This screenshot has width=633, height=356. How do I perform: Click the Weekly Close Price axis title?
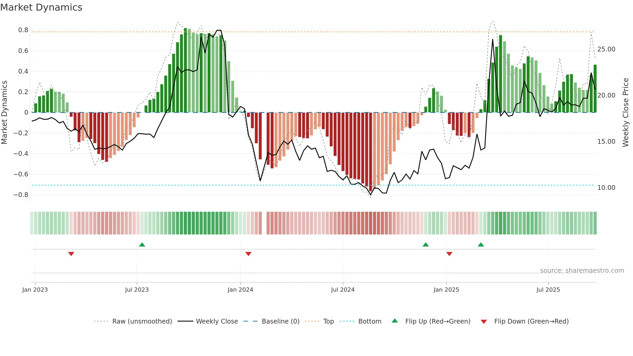click(x=626, y=112)
